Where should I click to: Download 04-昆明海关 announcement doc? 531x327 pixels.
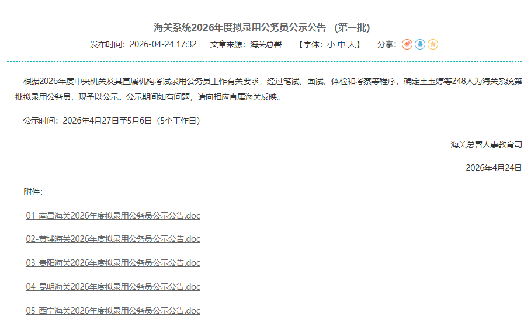tap(113, 287)
